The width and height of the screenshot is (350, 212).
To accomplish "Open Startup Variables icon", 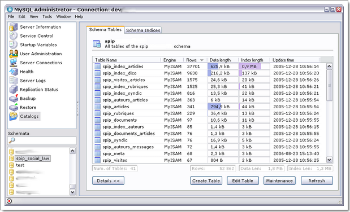I will 14,45.
